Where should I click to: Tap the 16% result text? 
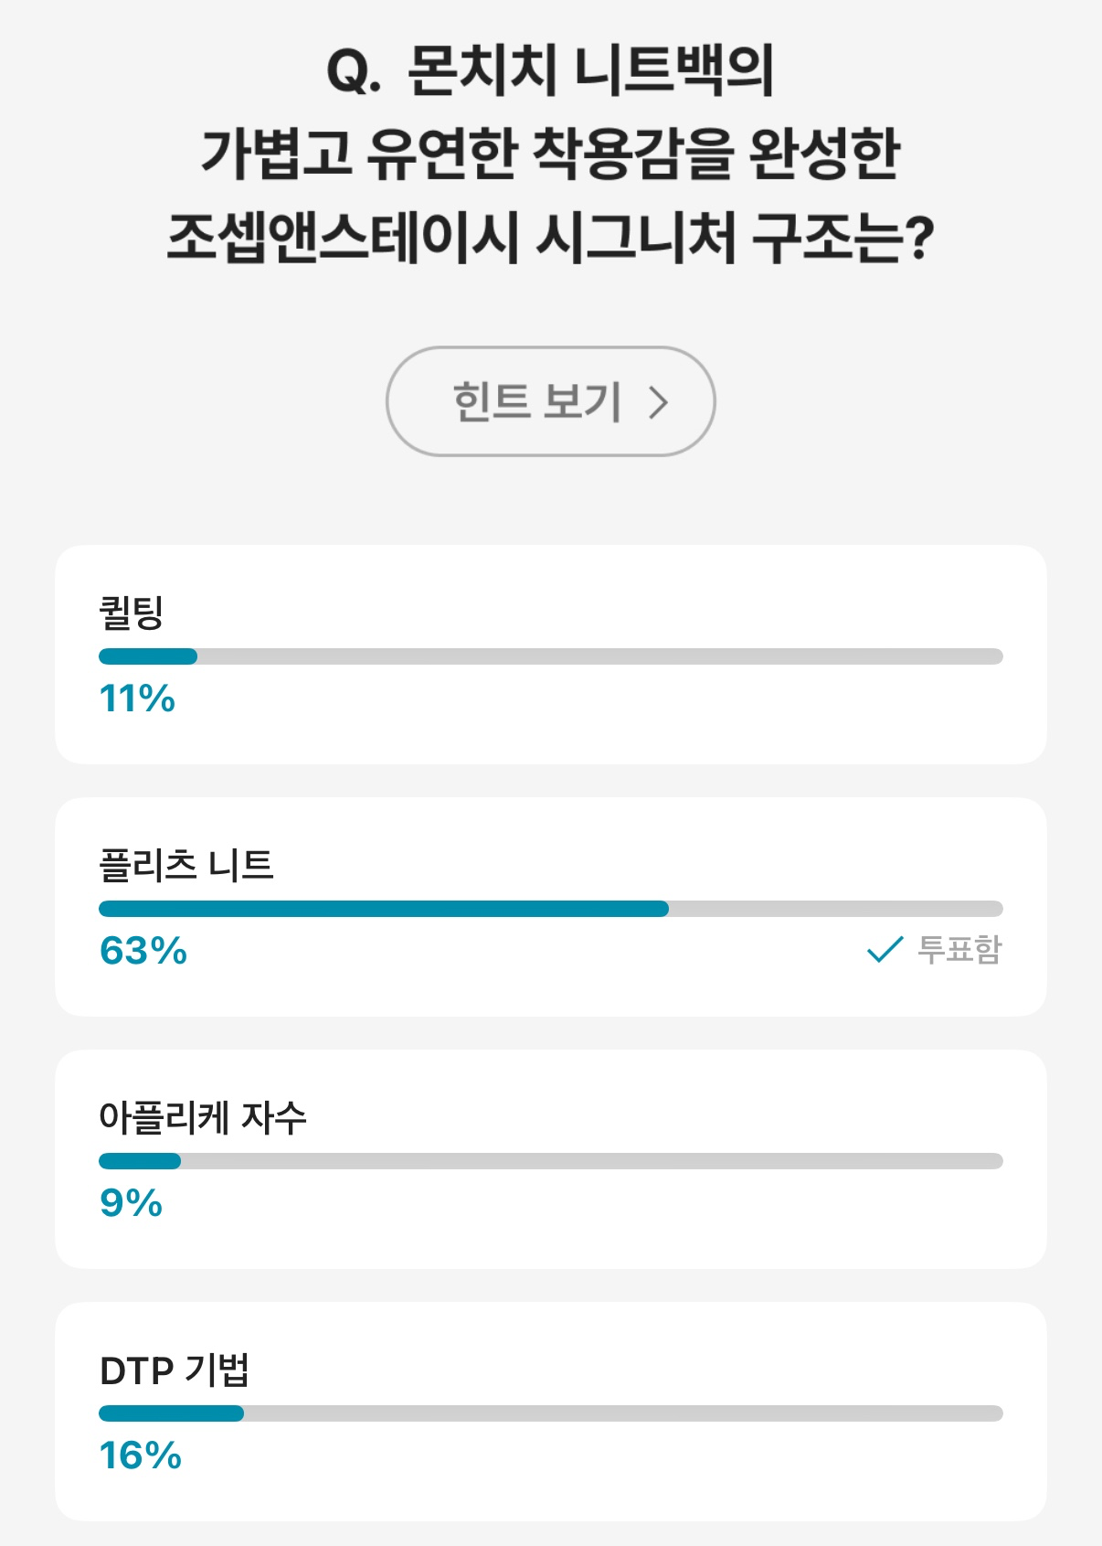141,1456
